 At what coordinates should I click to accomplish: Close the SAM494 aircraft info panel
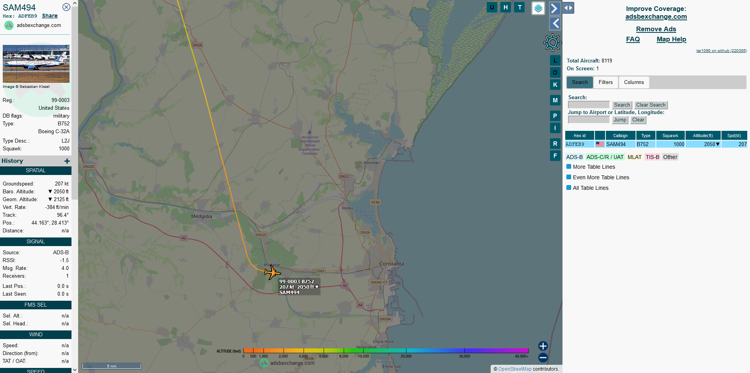[66, 7]
